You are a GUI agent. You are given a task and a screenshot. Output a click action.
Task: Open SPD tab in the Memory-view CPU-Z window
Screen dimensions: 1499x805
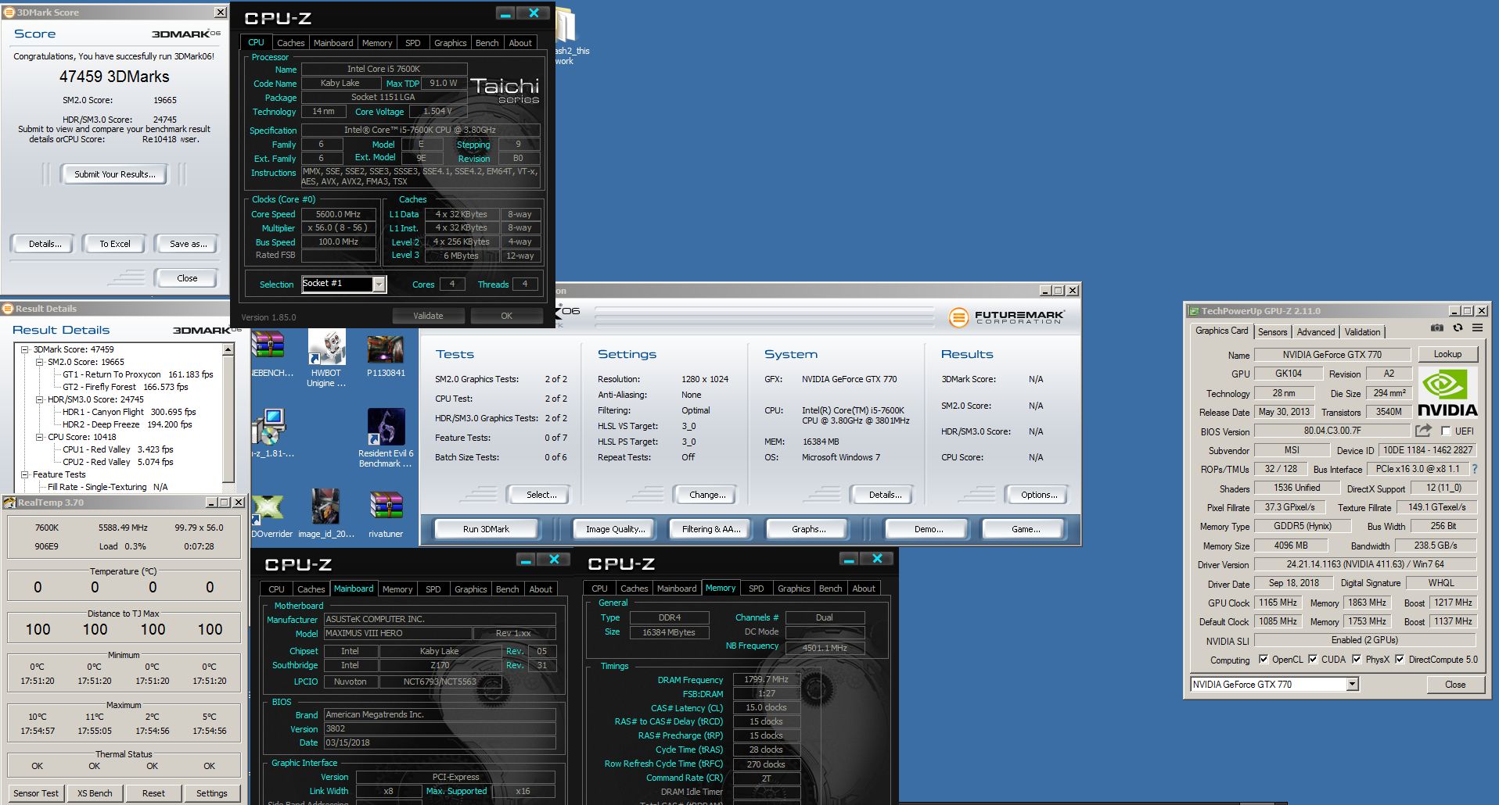coord(756,589)
